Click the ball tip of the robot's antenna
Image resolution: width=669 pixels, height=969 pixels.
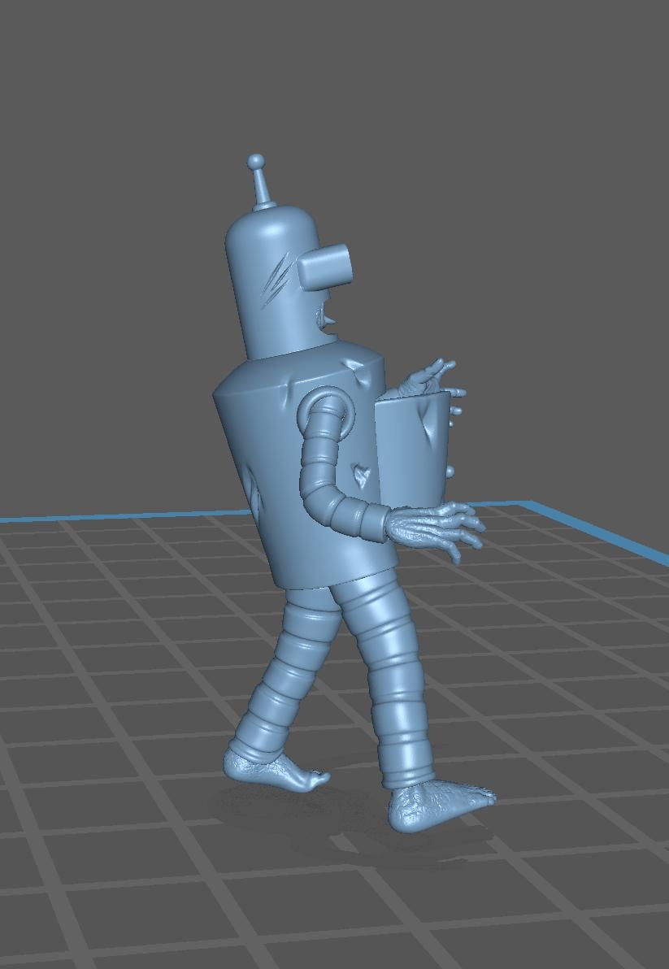(x=256, y=161)
